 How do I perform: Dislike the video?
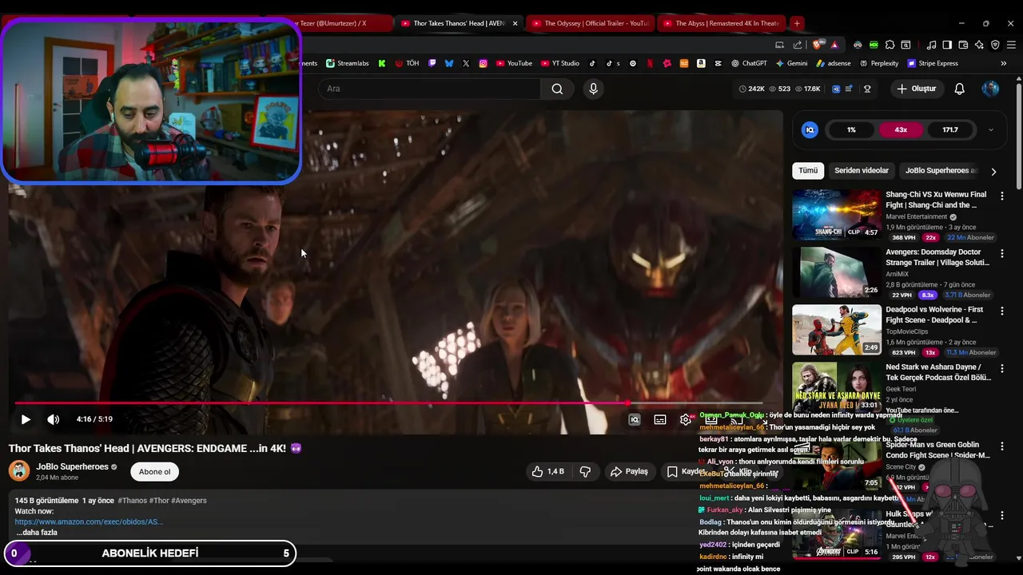pyautogui.click(x=585, y=471)
